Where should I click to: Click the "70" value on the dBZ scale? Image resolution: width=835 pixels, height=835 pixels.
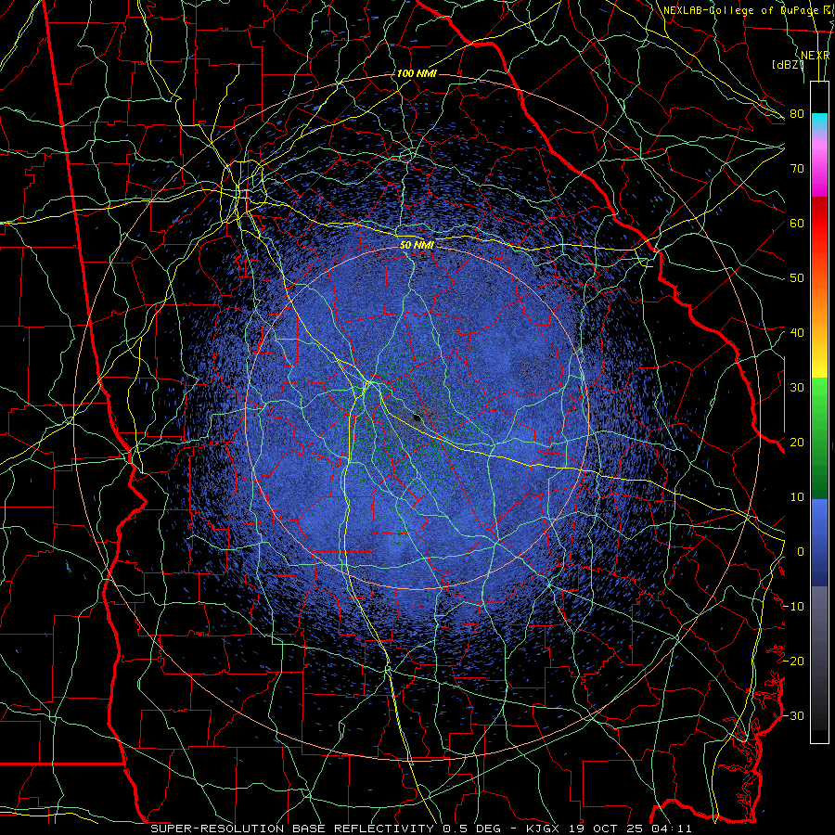(x=797, y=169)
